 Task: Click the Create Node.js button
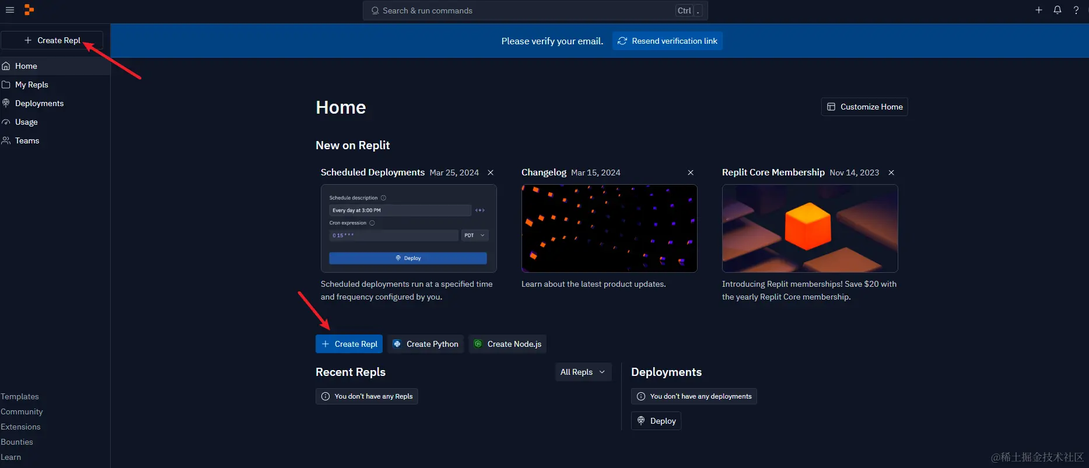pos(507,344)
